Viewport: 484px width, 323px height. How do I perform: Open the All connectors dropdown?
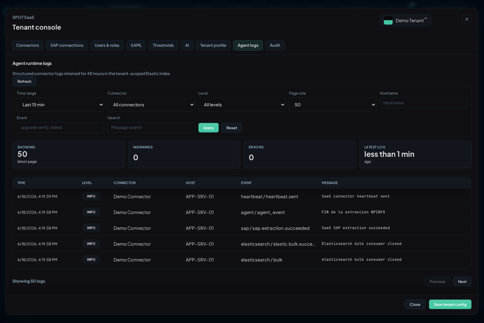coord(151,105)
